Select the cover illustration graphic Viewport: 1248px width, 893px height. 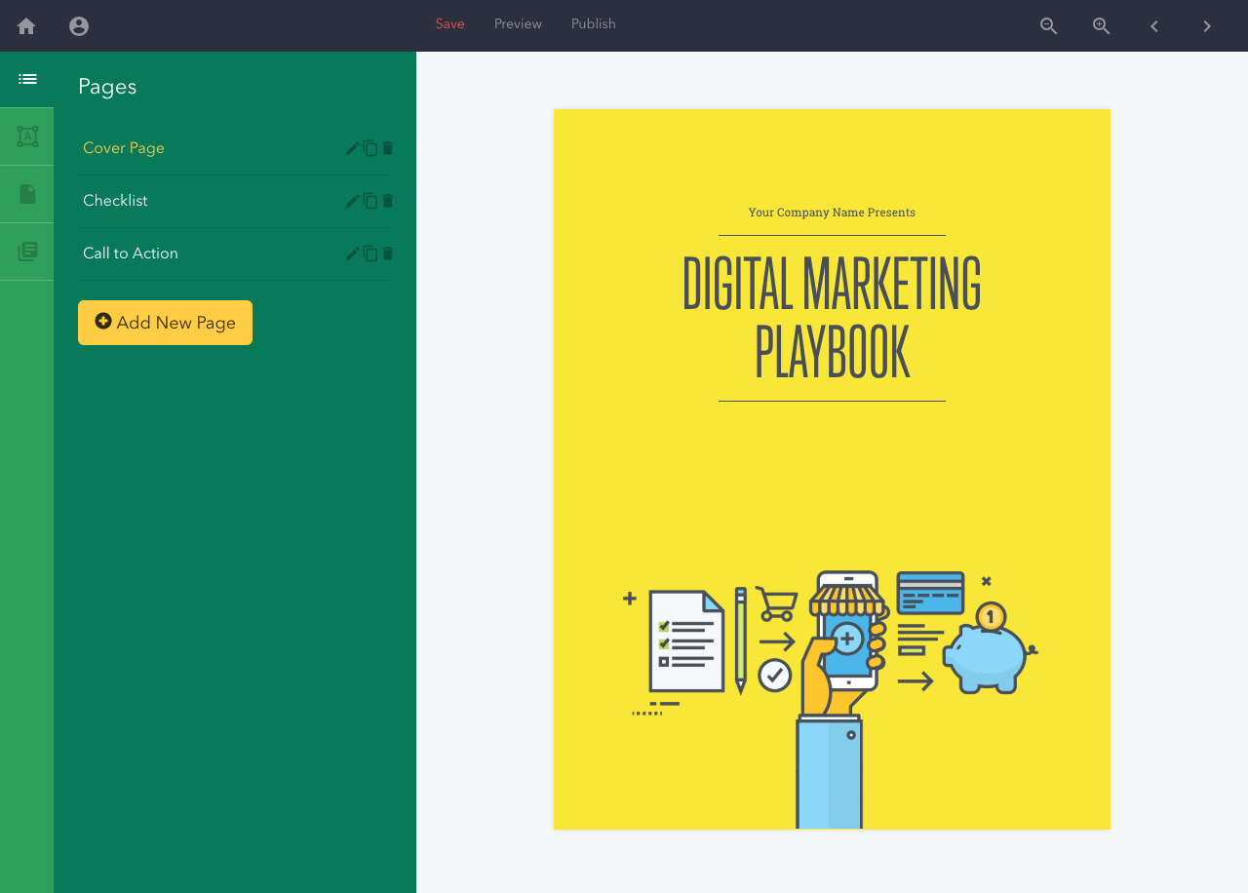click(831, 698)
